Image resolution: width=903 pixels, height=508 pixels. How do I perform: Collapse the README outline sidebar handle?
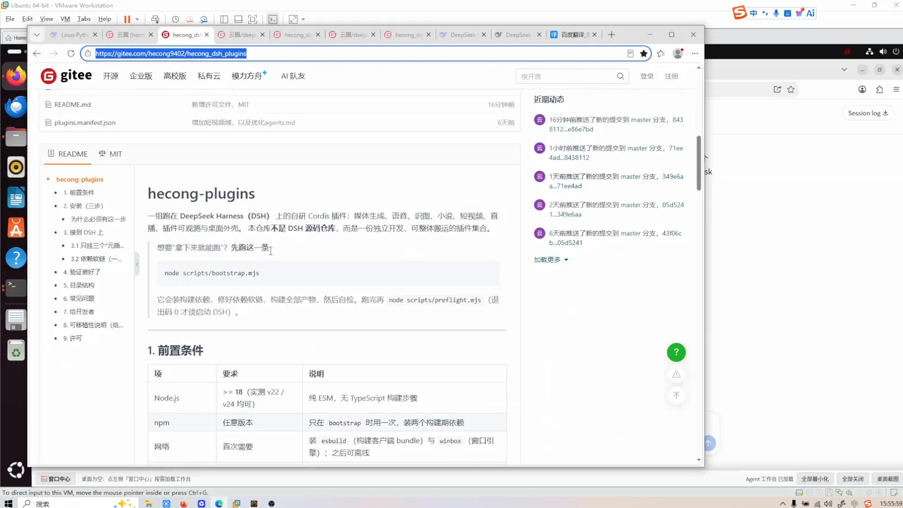pyautogui.click(x=137, y=264)
